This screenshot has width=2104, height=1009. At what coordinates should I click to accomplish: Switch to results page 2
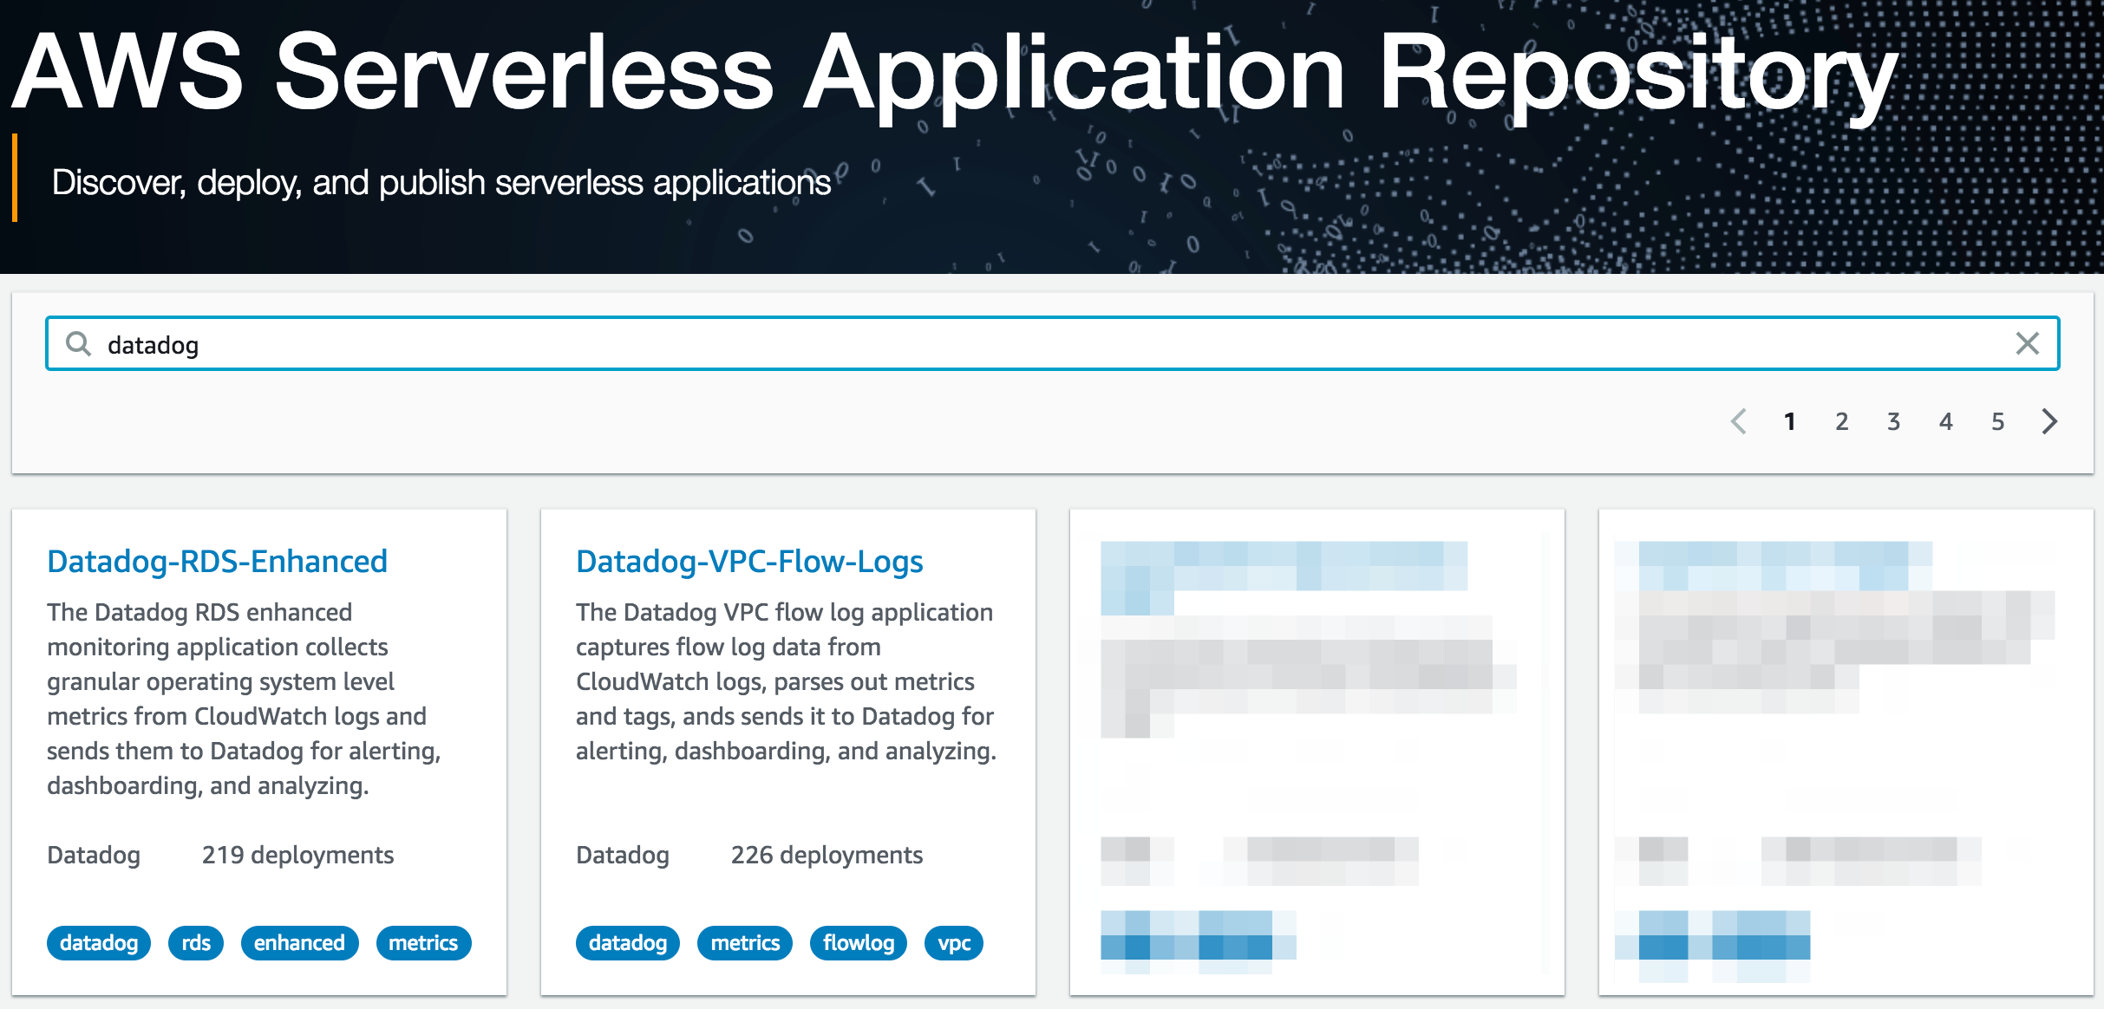(x=1841, y=422)
